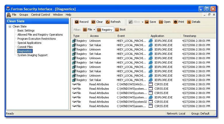Open a saved diagnostics log

(165, 22)
